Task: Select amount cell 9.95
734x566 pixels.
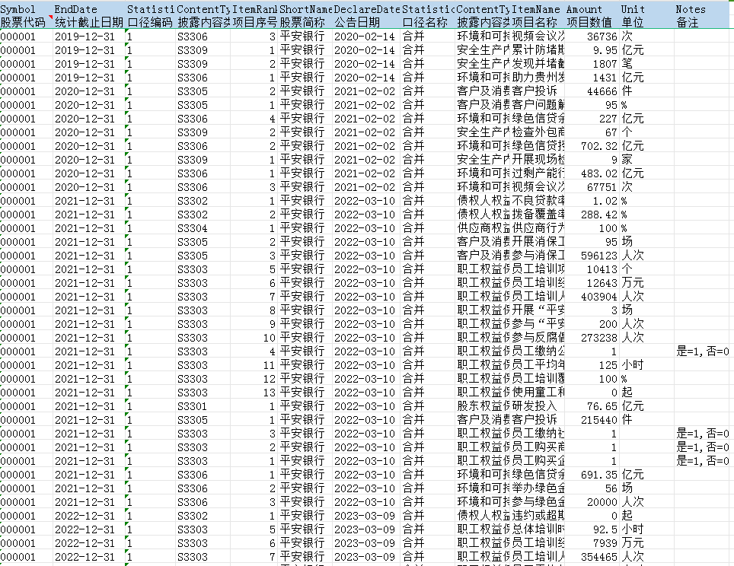Action: (592, 50)
